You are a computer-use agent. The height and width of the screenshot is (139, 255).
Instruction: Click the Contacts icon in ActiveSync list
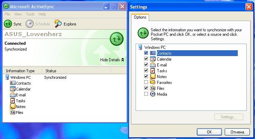pos(13,83)
